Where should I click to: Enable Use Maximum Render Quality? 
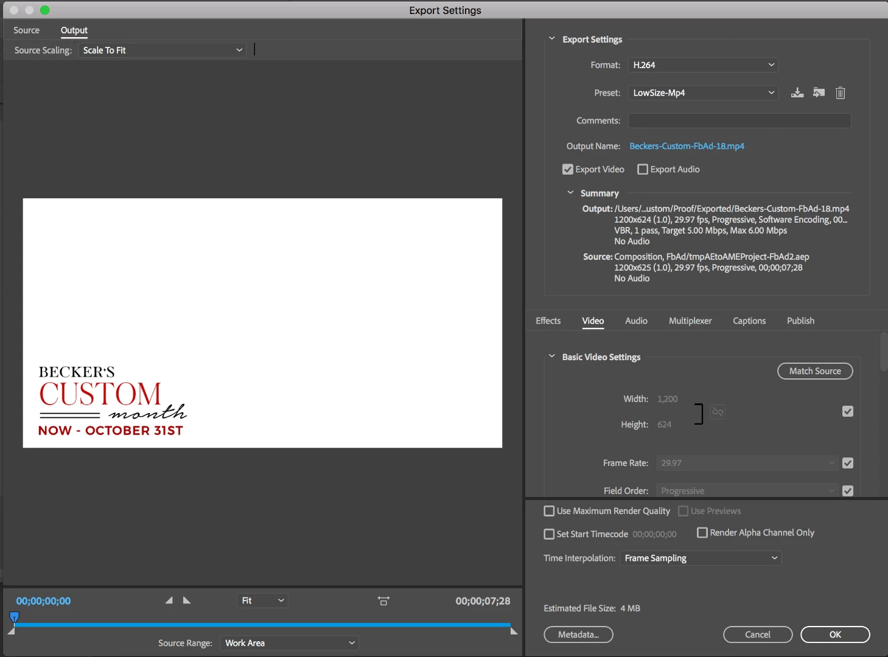(549, 511)
